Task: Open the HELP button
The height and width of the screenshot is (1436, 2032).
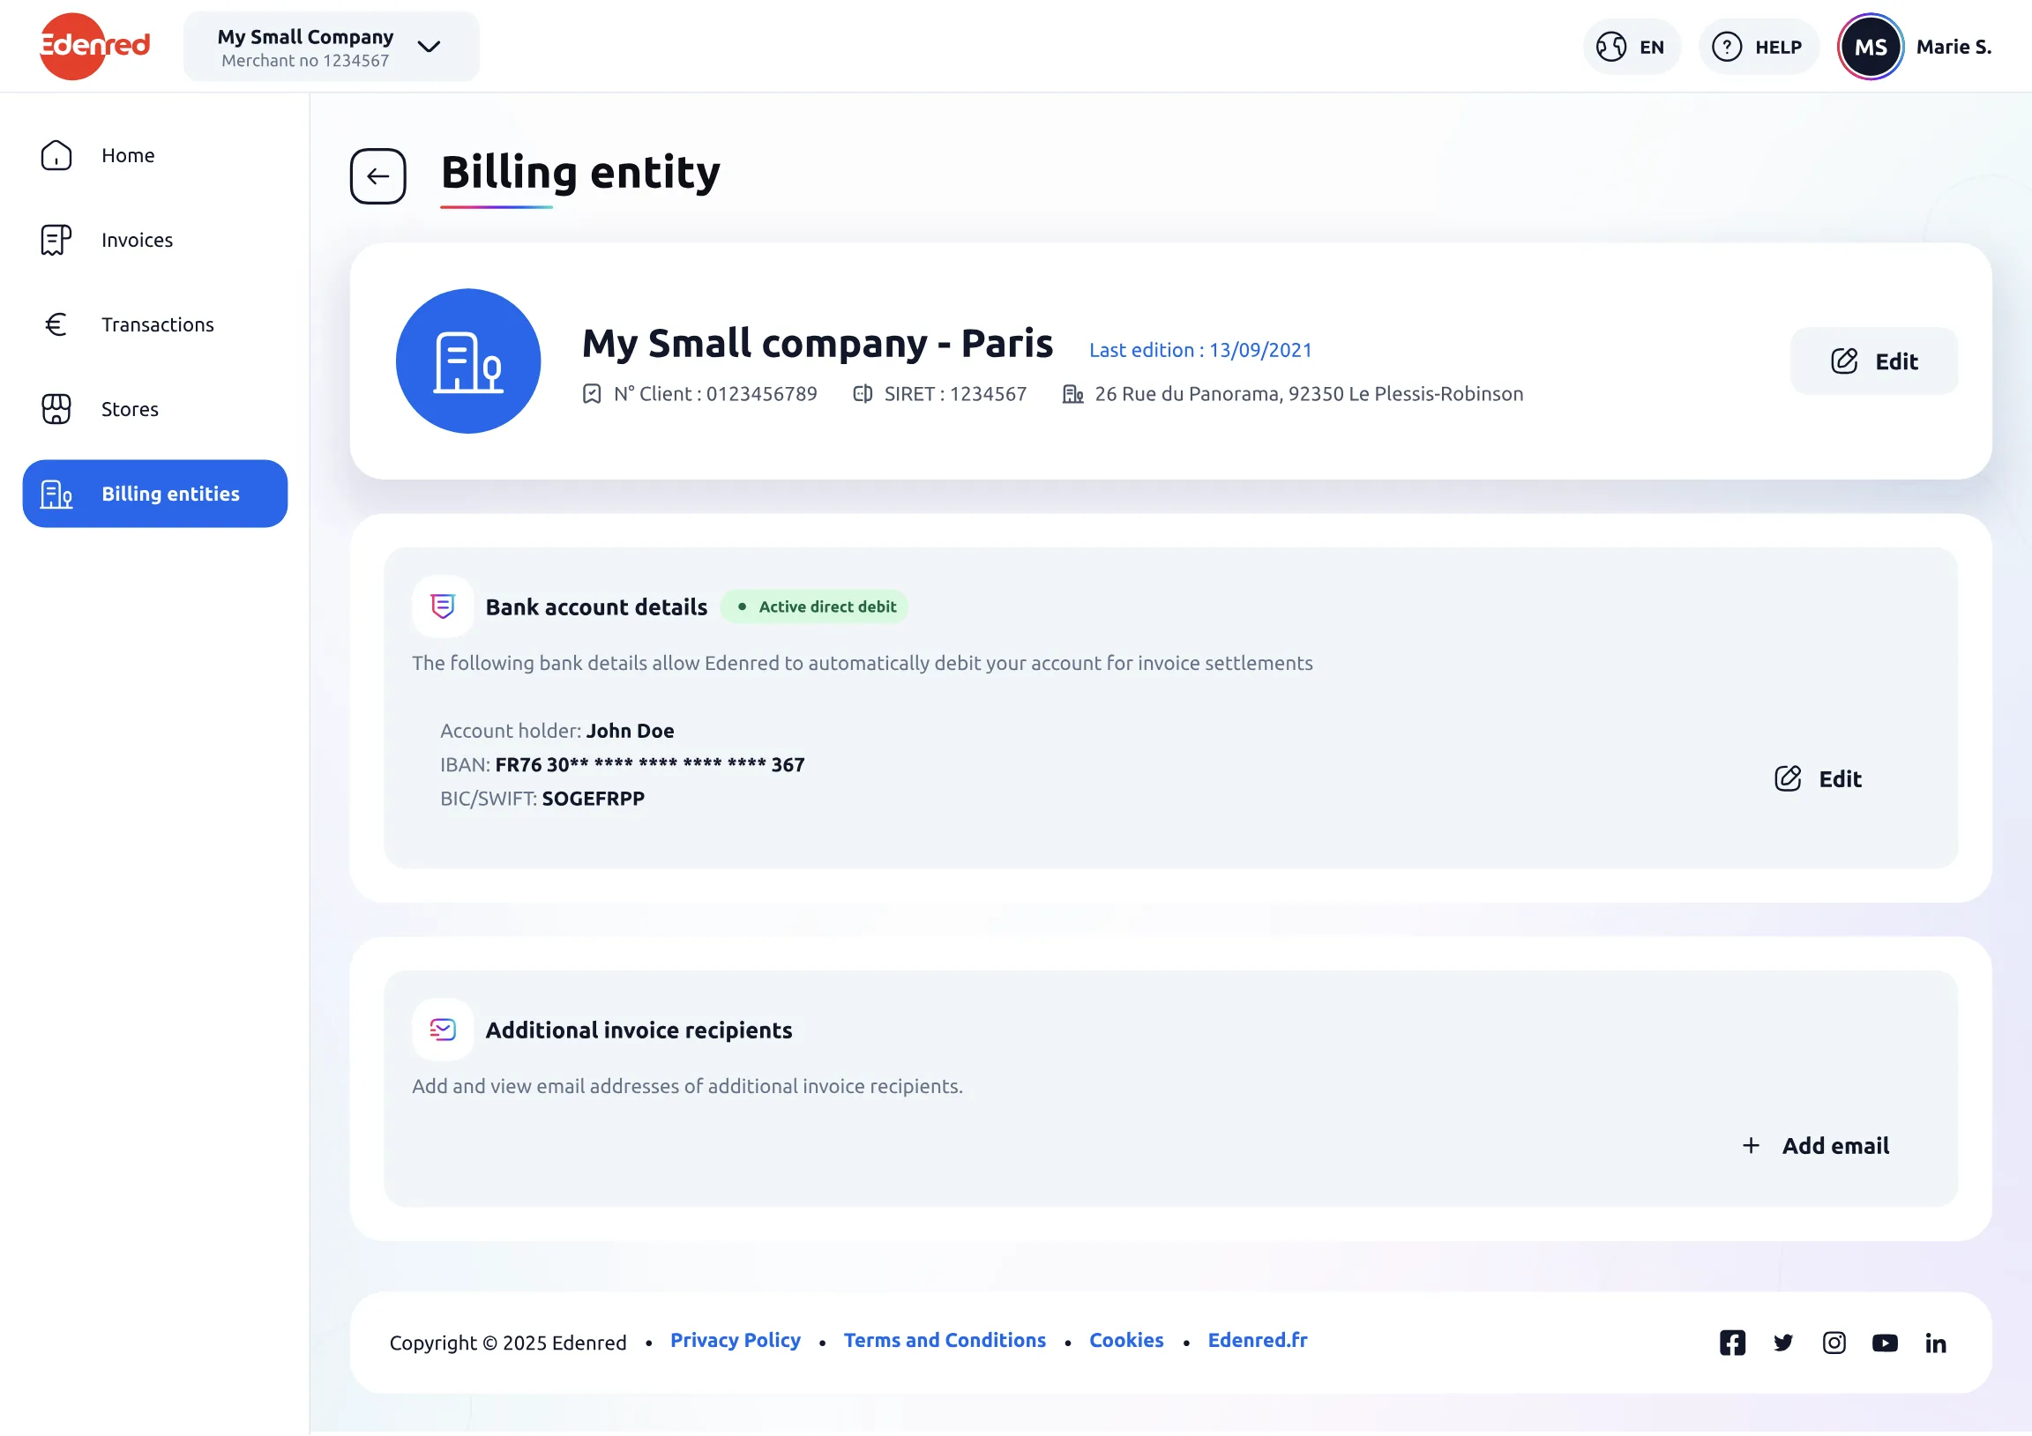Action: coord(1758,47)
